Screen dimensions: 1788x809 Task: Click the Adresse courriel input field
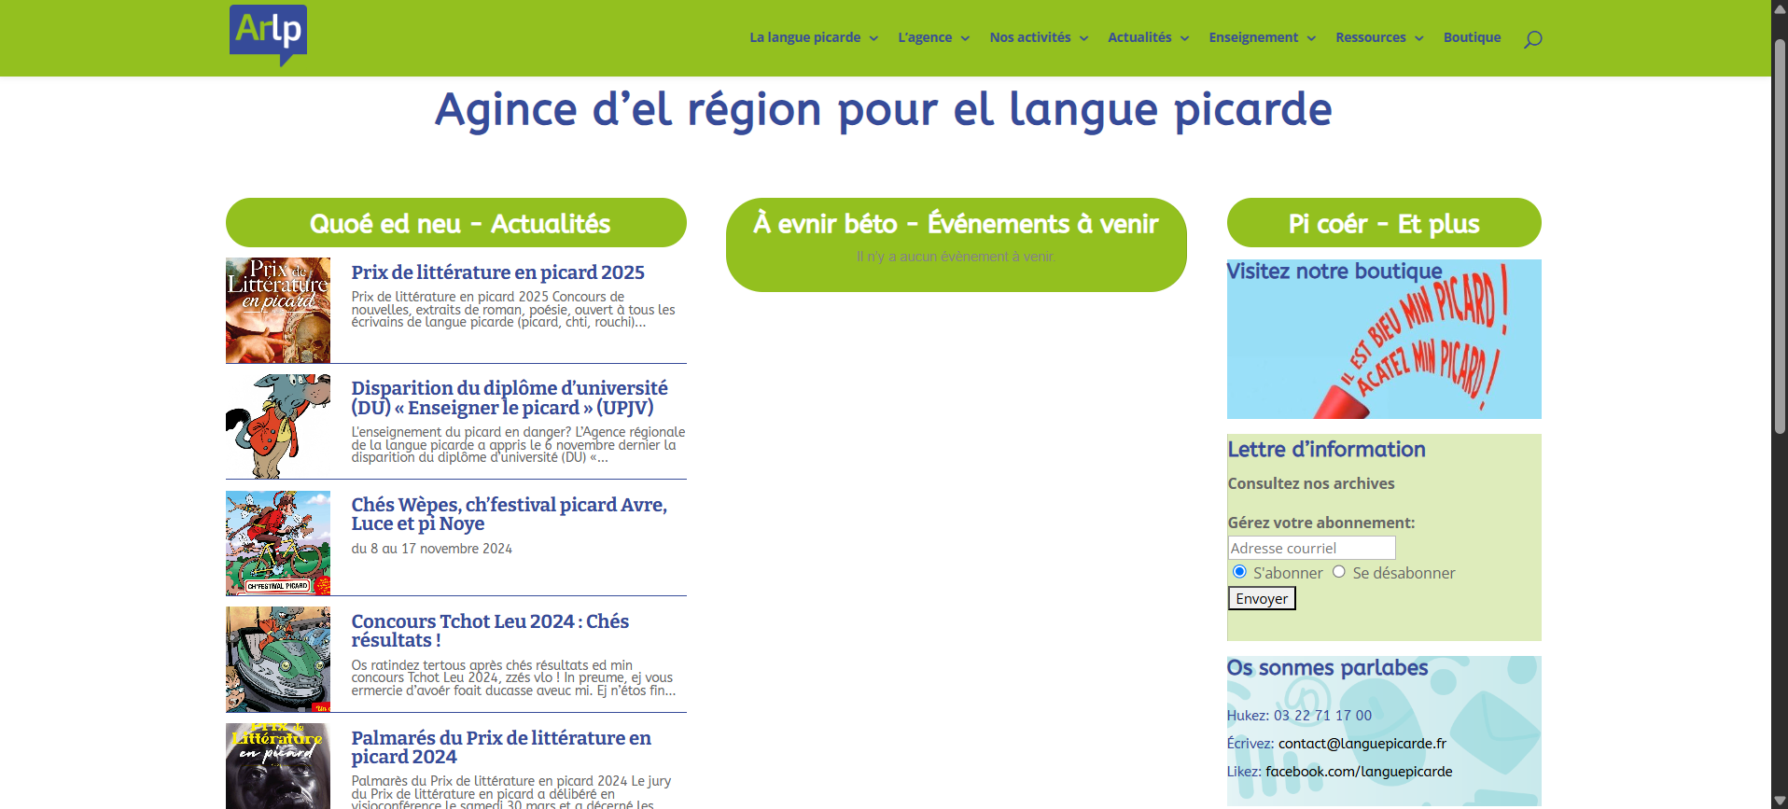coord(1311,548)
